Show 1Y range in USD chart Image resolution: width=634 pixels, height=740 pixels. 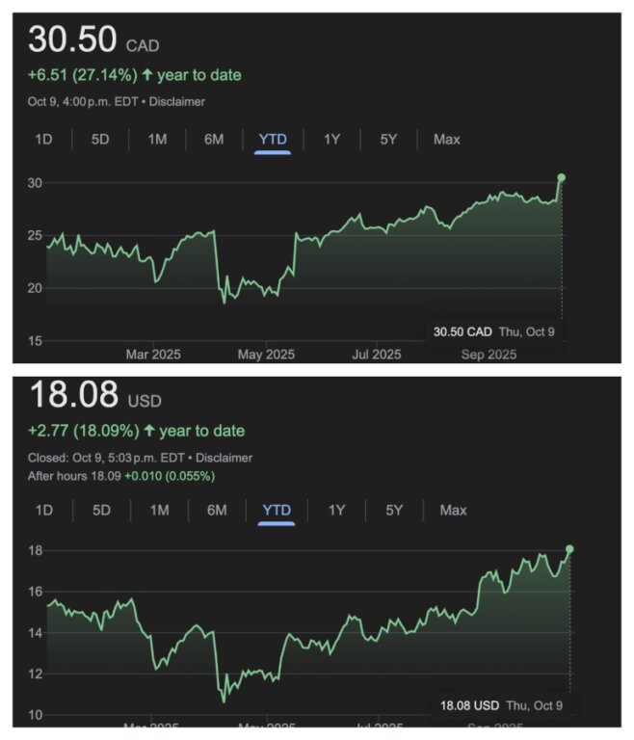coord(336,510)
